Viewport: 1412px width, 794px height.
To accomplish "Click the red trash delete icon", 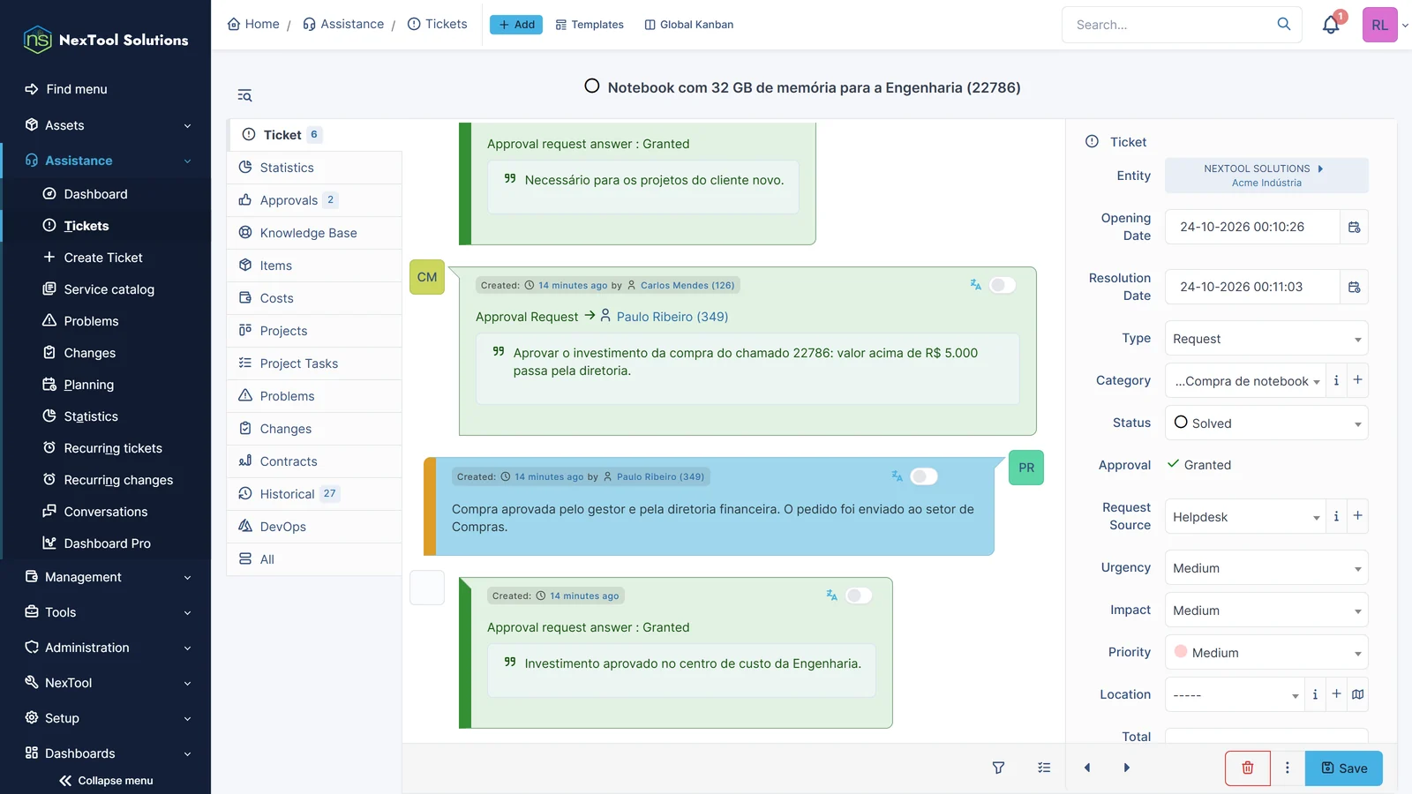I will point(1248,768).
